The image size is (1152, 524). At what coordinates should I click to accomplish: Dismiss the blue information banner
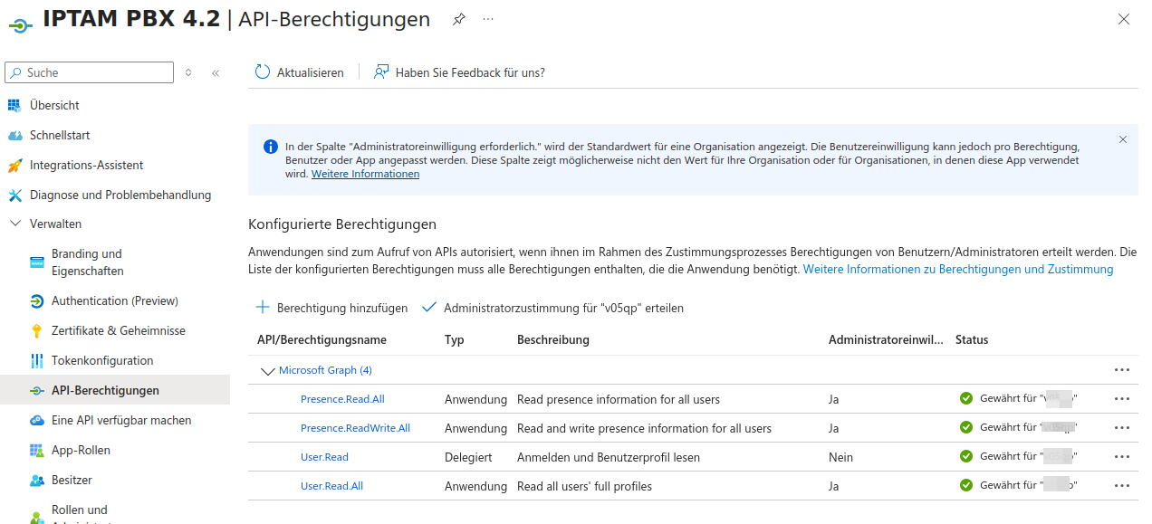1123,139
